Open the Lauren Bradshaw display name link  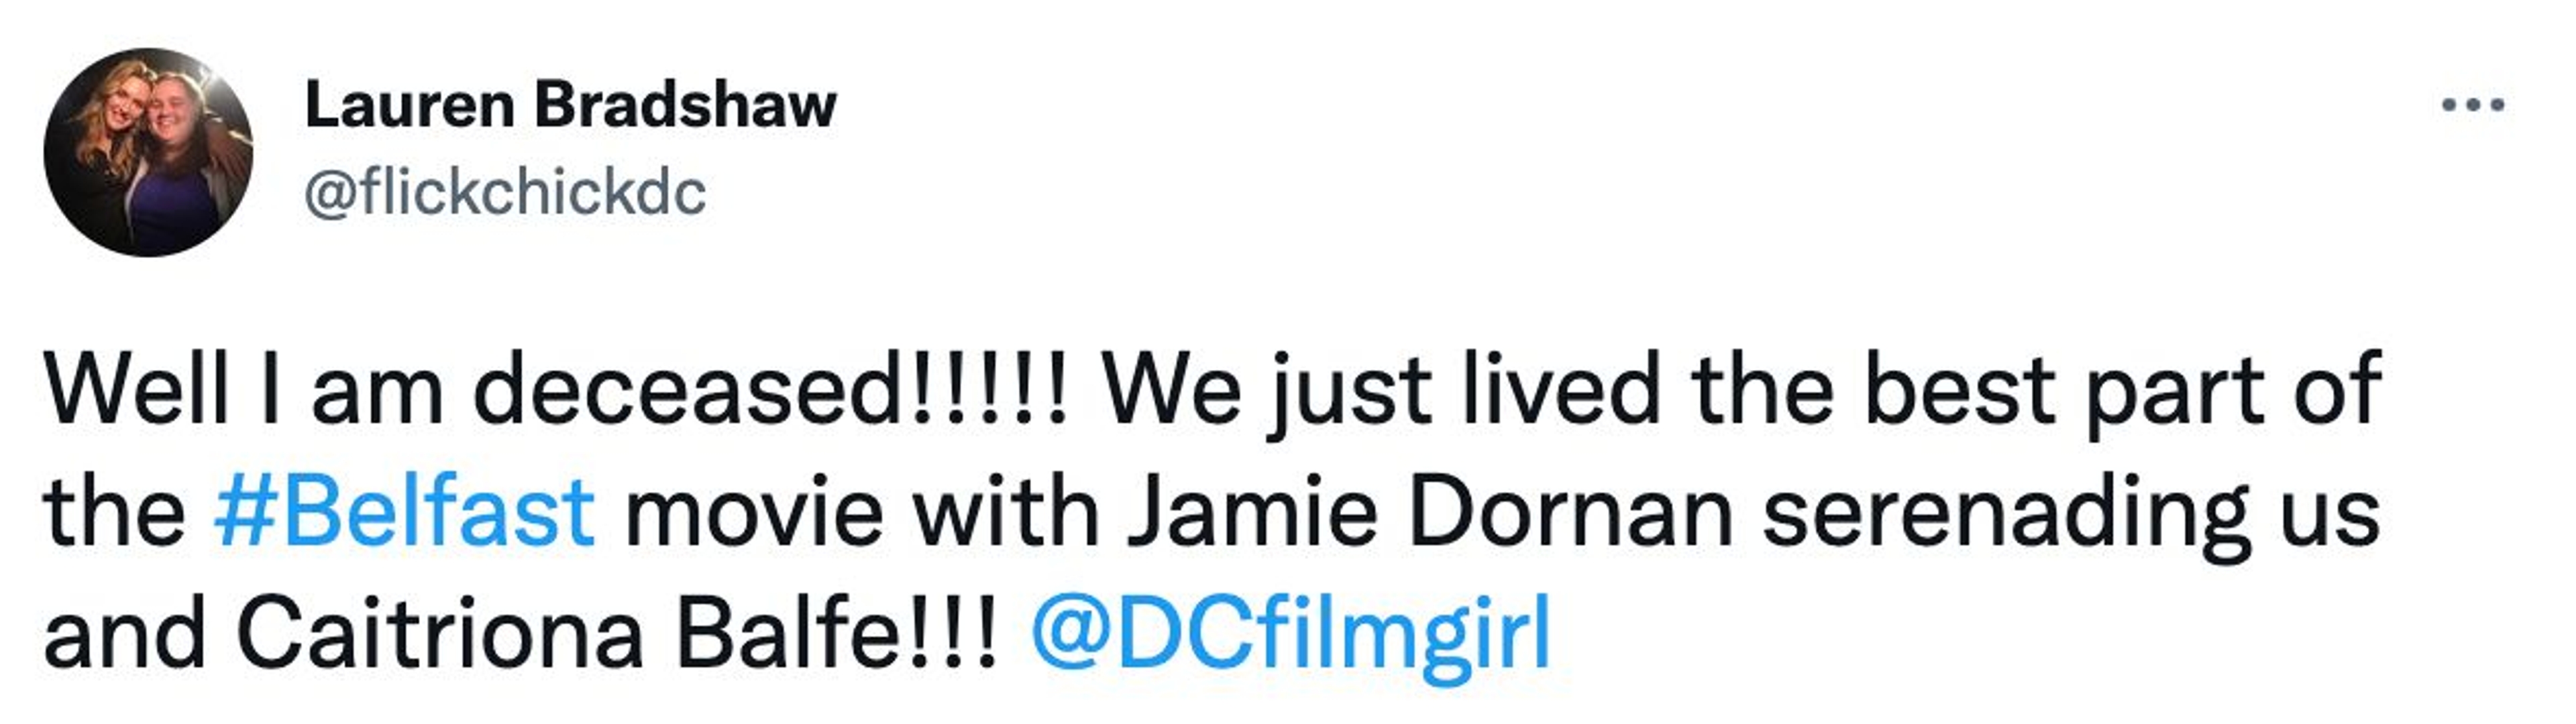[x=570, y=105]
